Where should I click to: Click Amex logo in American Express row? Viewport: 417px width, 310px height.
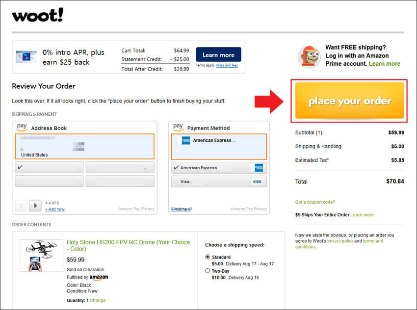[x=259, y=168]
